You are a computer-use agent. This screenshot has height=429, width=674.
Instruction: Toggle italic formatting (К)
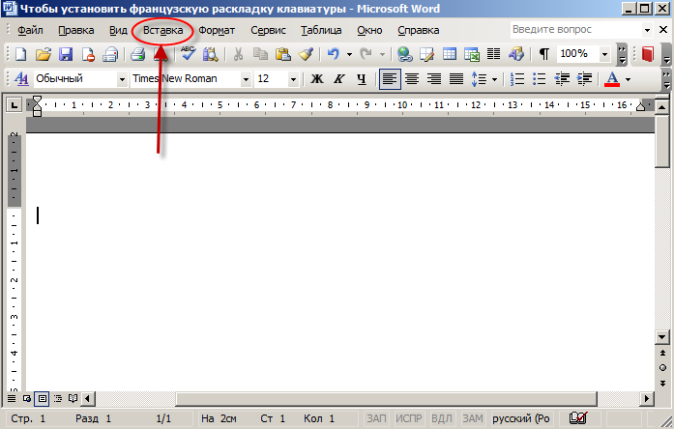point(339,79)
